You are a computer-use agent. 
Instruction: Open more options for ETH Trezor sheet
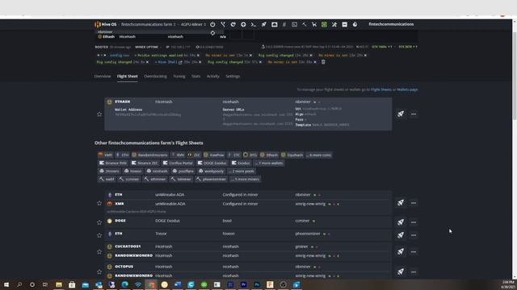pyautogui.click(x=414, y=235)
